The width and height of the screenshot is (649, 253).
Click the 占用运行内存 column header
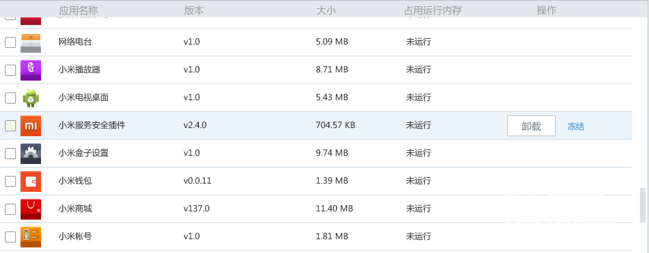coord(433,10)
